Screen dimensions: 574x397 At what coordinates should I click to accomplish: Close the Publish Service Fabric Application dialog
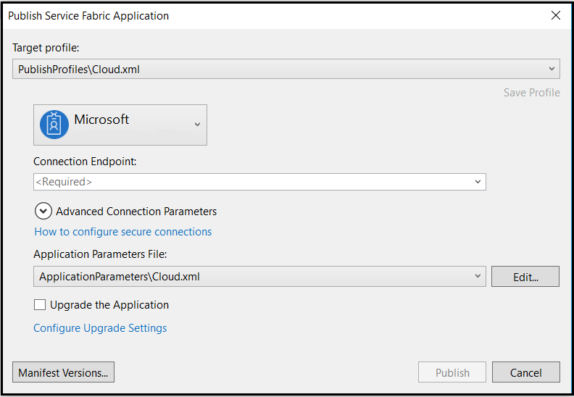pos(556,15)
